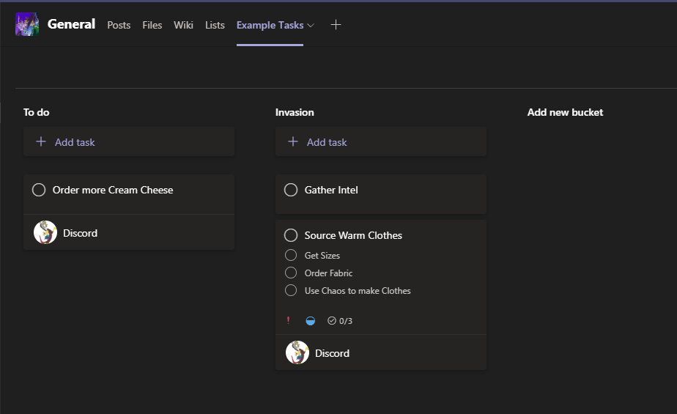
Task: Check the Order Fabric checklist item
Action: coord(291,273)
